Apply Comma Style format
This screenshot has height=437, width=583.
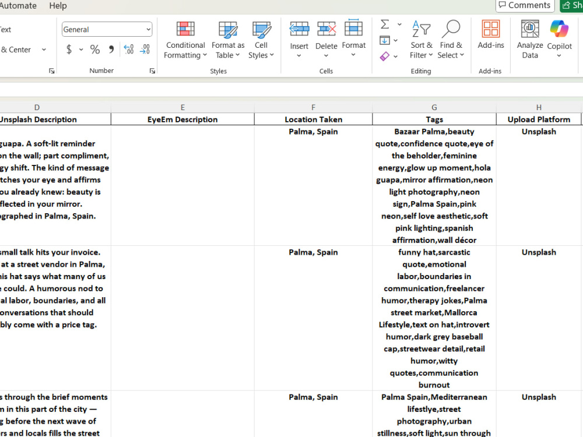tap(111, 50)
